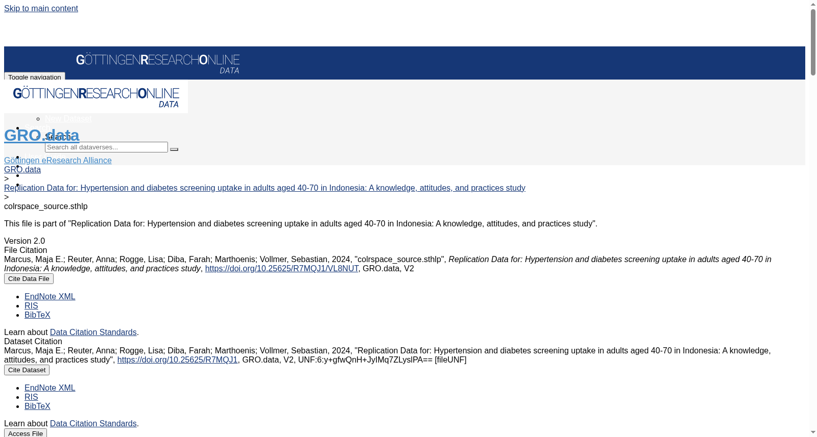
Task: Focus the Search all dataverses input field
Action: click(x=106, y=147)
